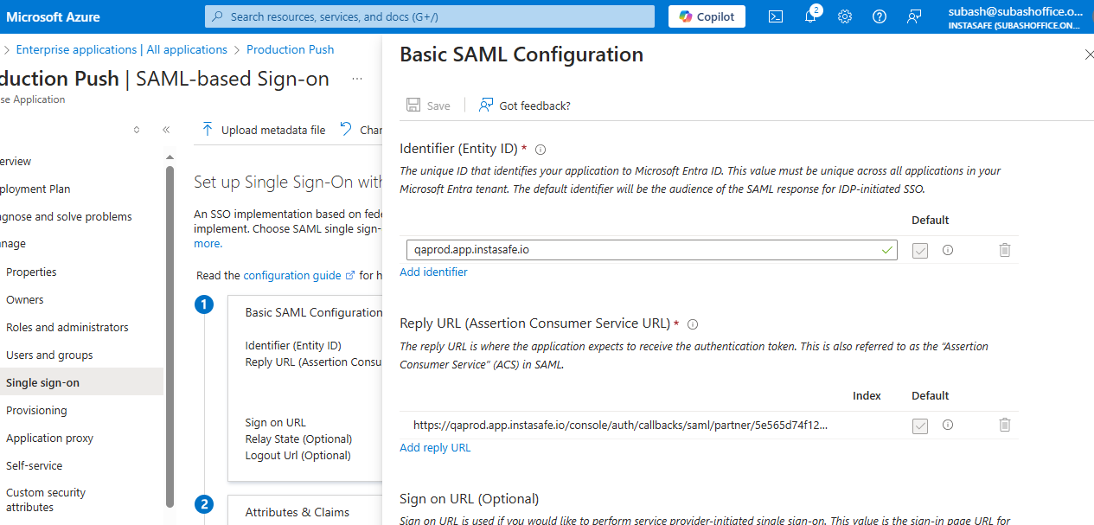Click the Copilot button
Screen dimensions: 1094x525
tap(707, 16)
